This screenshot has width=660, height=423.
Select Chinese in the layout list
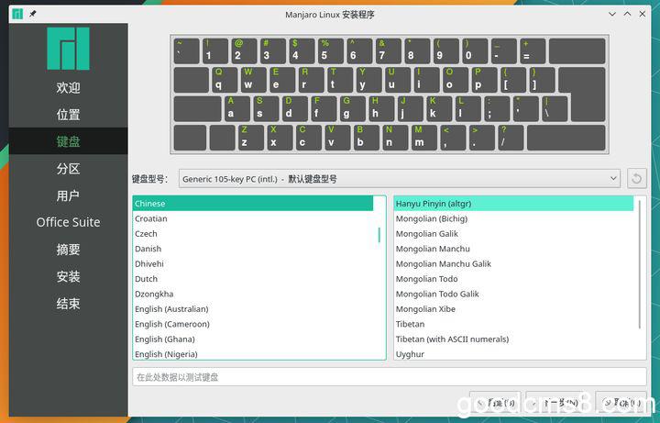(x=253, y=204)
